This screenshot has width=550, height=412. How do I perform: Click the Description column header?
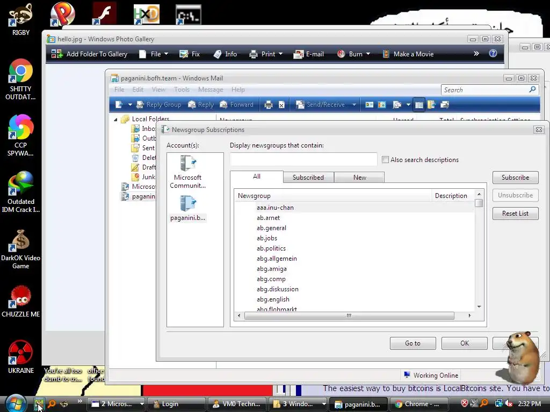(x=453, y=195)
